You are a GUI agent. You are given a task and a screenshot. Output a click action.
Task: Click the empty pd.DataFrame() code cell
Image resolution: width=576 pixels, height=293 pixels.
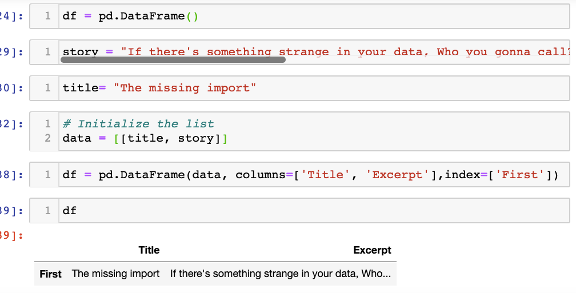(x=314, y=16)
